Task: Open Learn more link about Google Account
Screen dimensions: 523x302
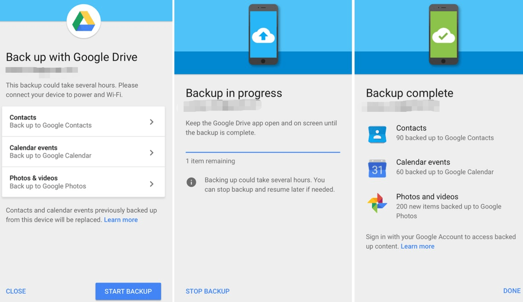Action: (x=417, y=246)
